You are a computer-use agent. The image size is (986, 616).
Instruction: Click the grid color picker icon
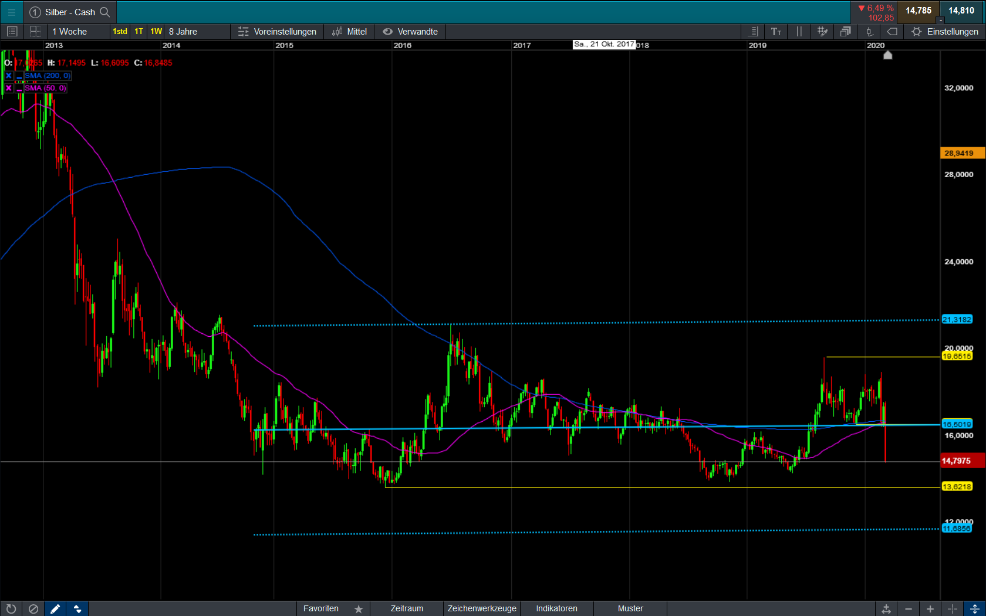[822, 32]
